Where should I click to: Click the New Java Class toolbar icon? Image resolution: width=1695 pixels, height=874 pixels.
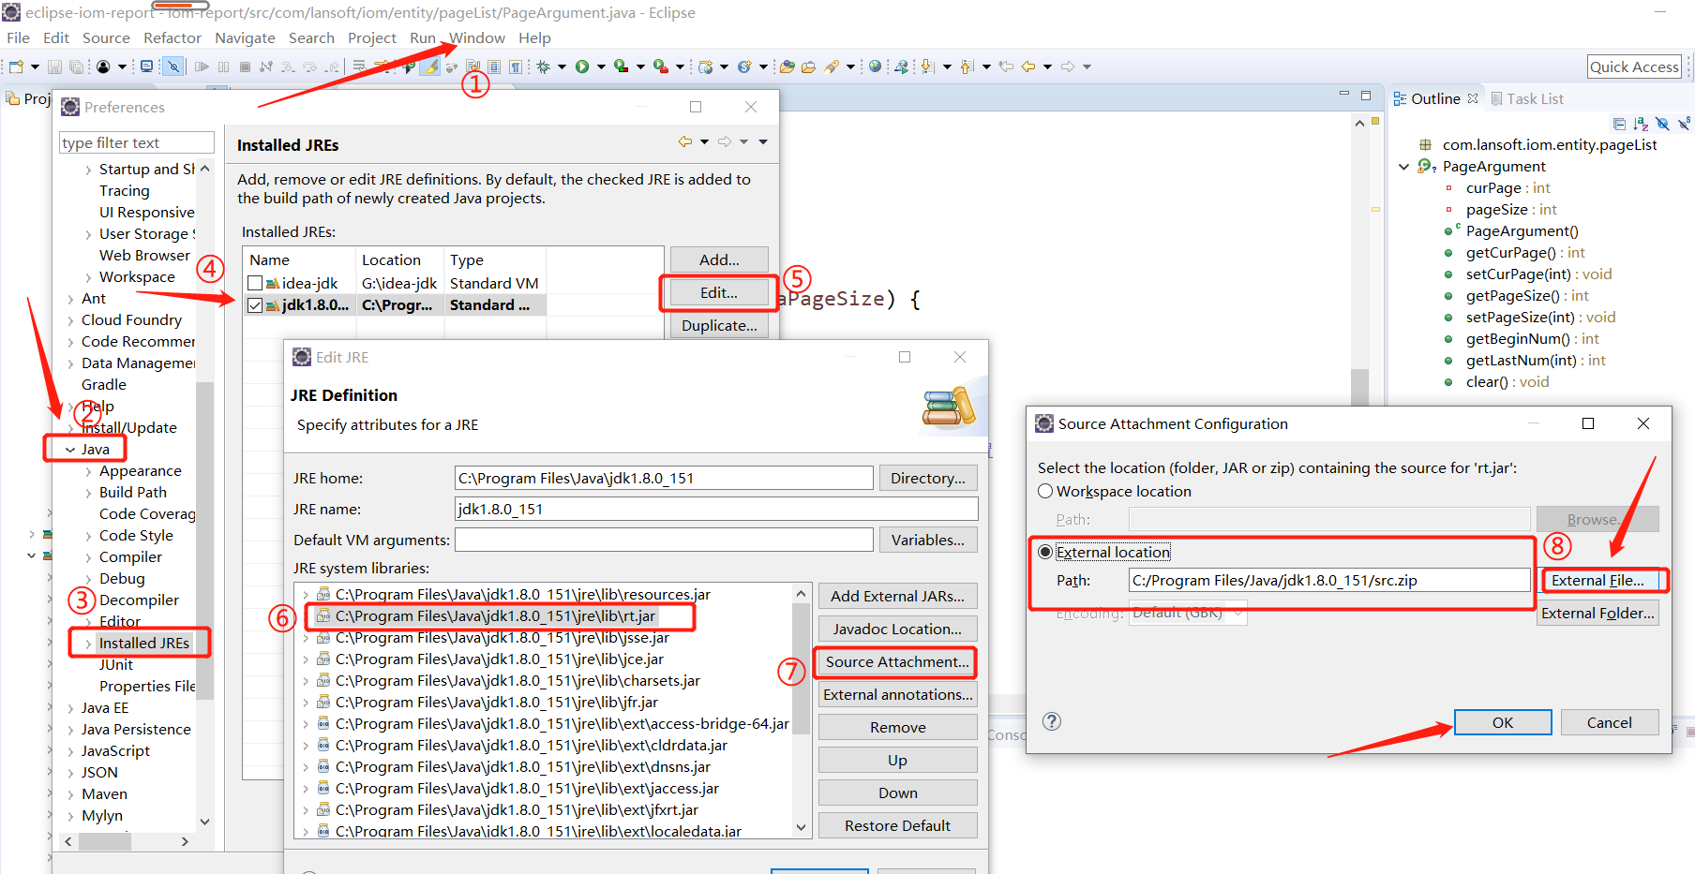744,67
